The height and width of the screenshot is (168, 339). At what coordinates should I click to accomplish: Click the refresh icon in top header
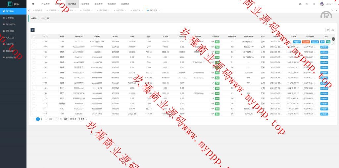[x=300, y=4]
